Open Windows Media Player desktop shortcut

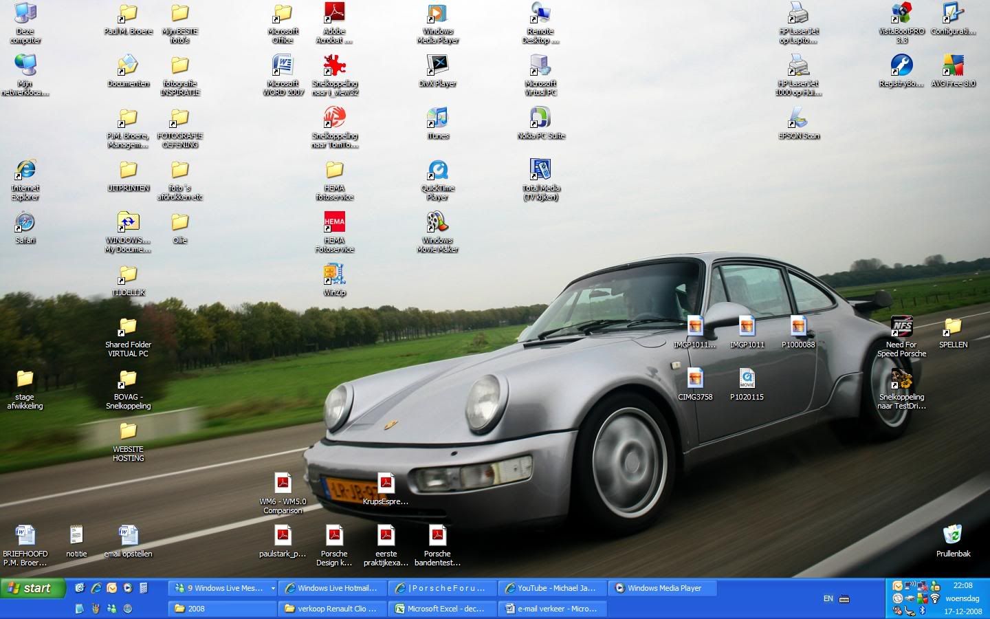tap(437, 23)
